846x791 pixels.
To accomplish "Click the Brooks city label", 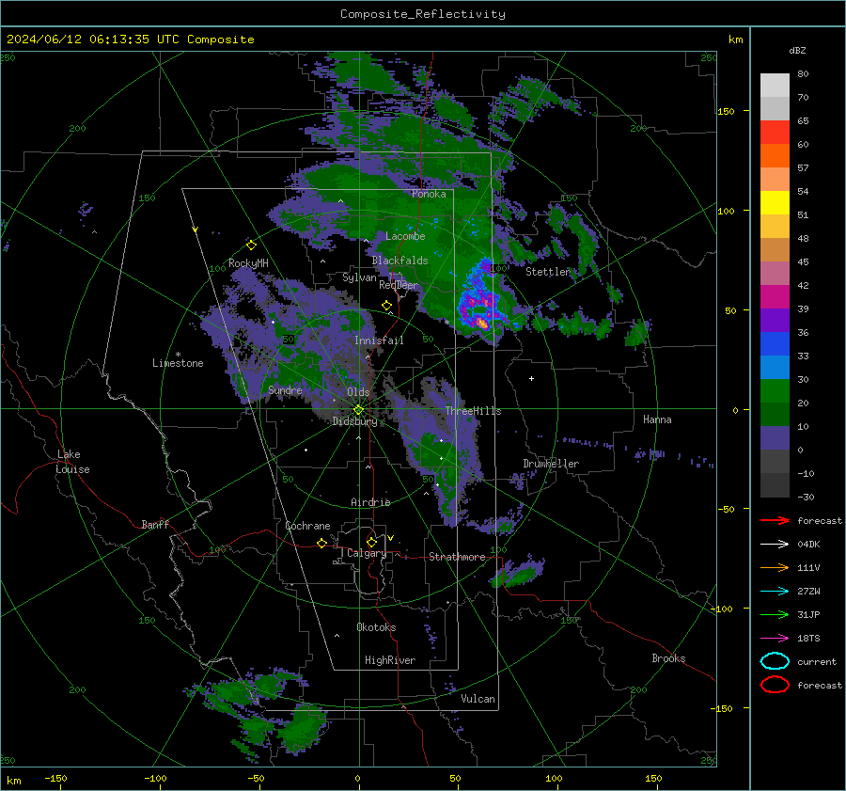I will (668, 658).
